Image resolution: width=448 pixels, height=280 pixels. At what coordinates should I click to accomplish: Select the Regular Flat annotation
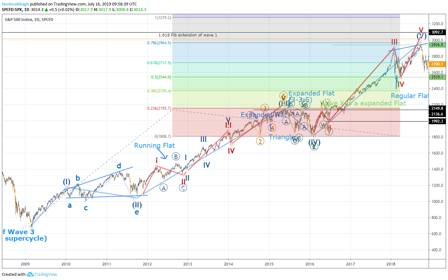pyautogui.click(x=410, y=96)
